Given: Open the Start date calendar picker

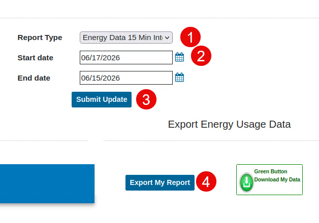Looking at the screenshot, I should [180, 57].
